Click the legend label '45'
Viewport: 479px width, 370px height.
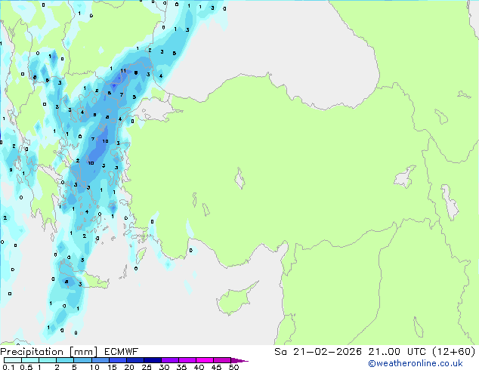216,367
